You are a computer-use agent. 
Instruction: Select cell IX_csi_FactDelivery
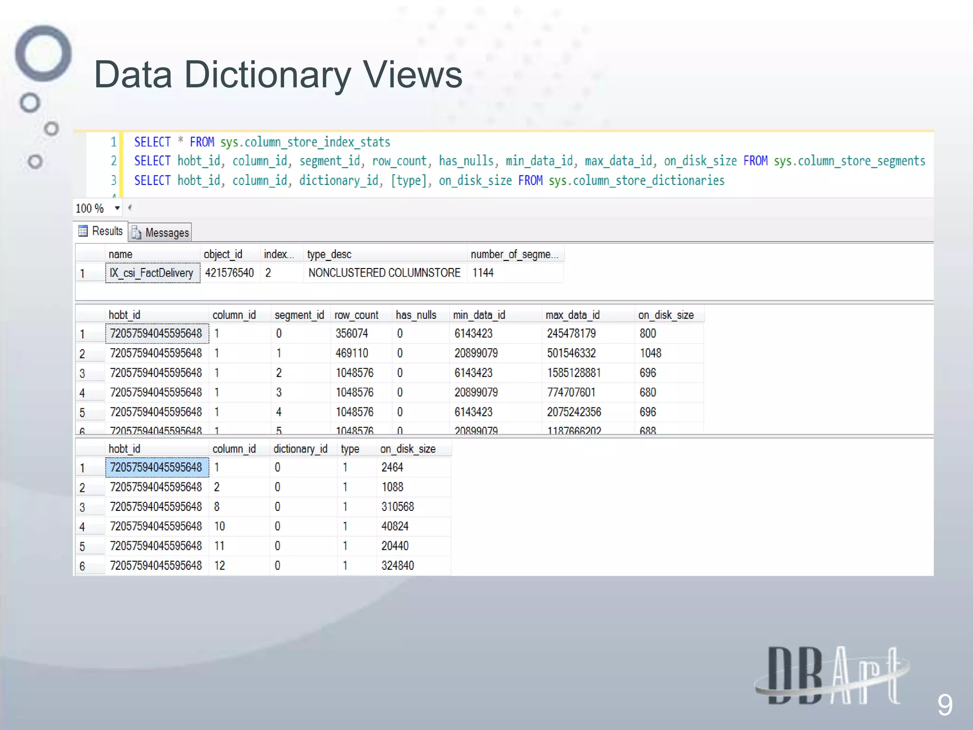tap(153, 273)
